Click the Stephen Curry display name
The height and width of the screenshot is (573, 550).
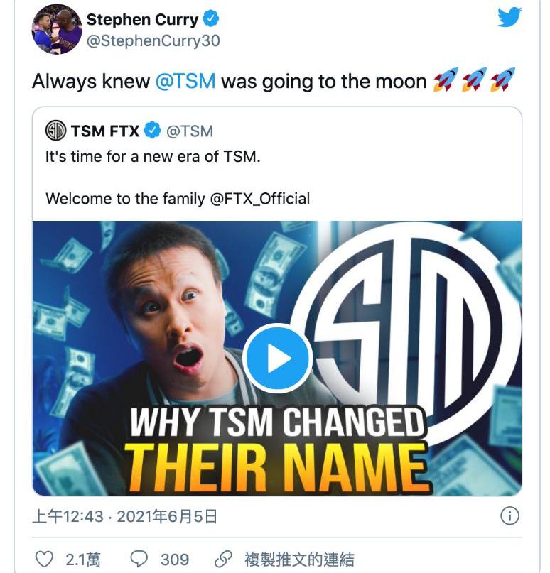click(x=143, y=19)
